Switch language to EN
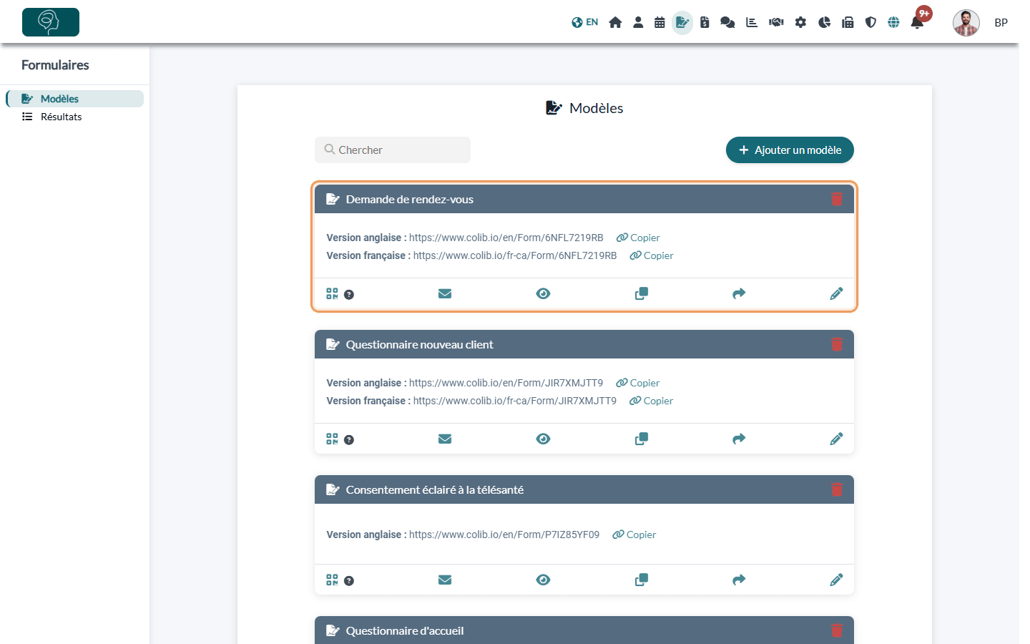 click(585, 22)
